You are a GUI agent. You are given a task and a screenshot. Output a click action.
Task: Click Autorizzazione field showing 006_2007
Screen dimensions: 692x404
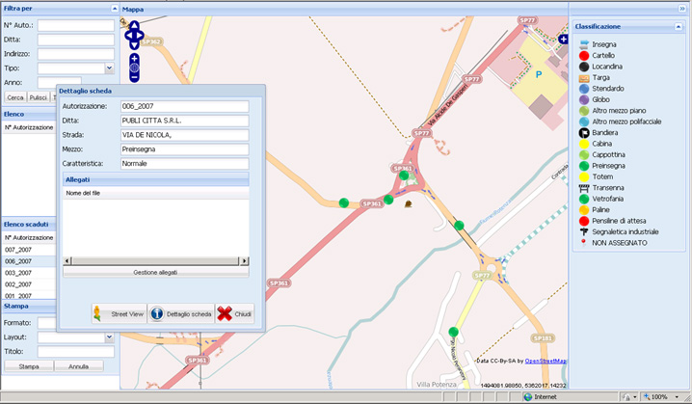185,106
